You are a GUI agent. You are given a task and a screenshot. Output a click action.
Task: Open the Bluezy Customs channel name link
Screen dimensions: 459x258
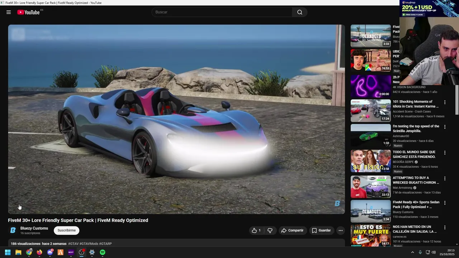point(34,228)
